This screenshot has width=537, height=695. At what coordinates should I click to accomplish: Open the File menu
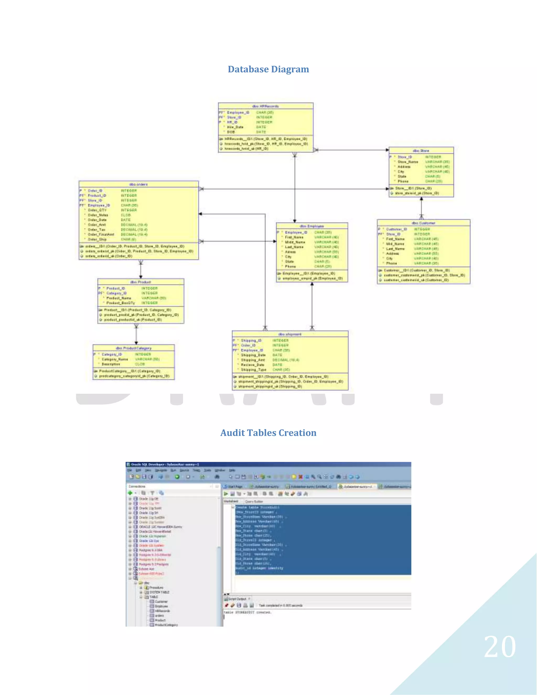pyautogui.click(x=130, y=470)
